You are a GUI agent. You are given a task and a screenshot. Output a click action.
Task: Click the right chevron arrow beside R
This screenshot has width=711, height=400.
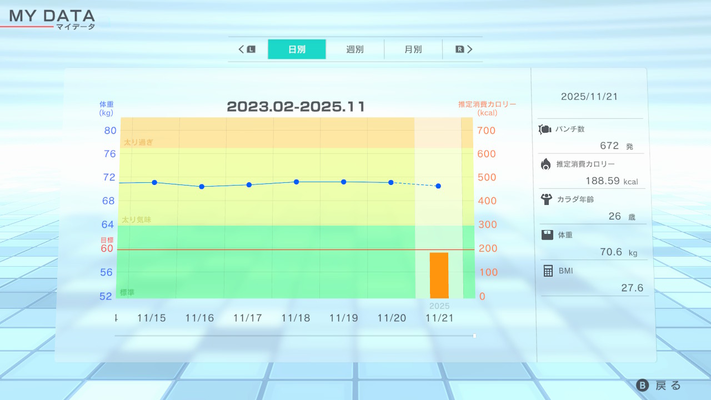pos(470,49)
